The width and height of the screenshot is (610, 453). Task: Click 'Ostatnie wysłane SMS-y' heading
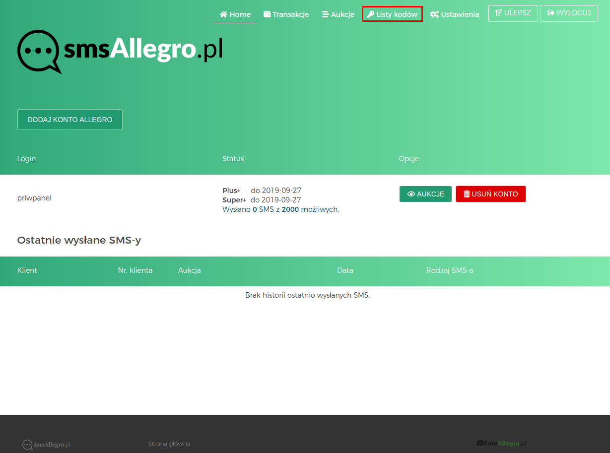click(79, 241)
